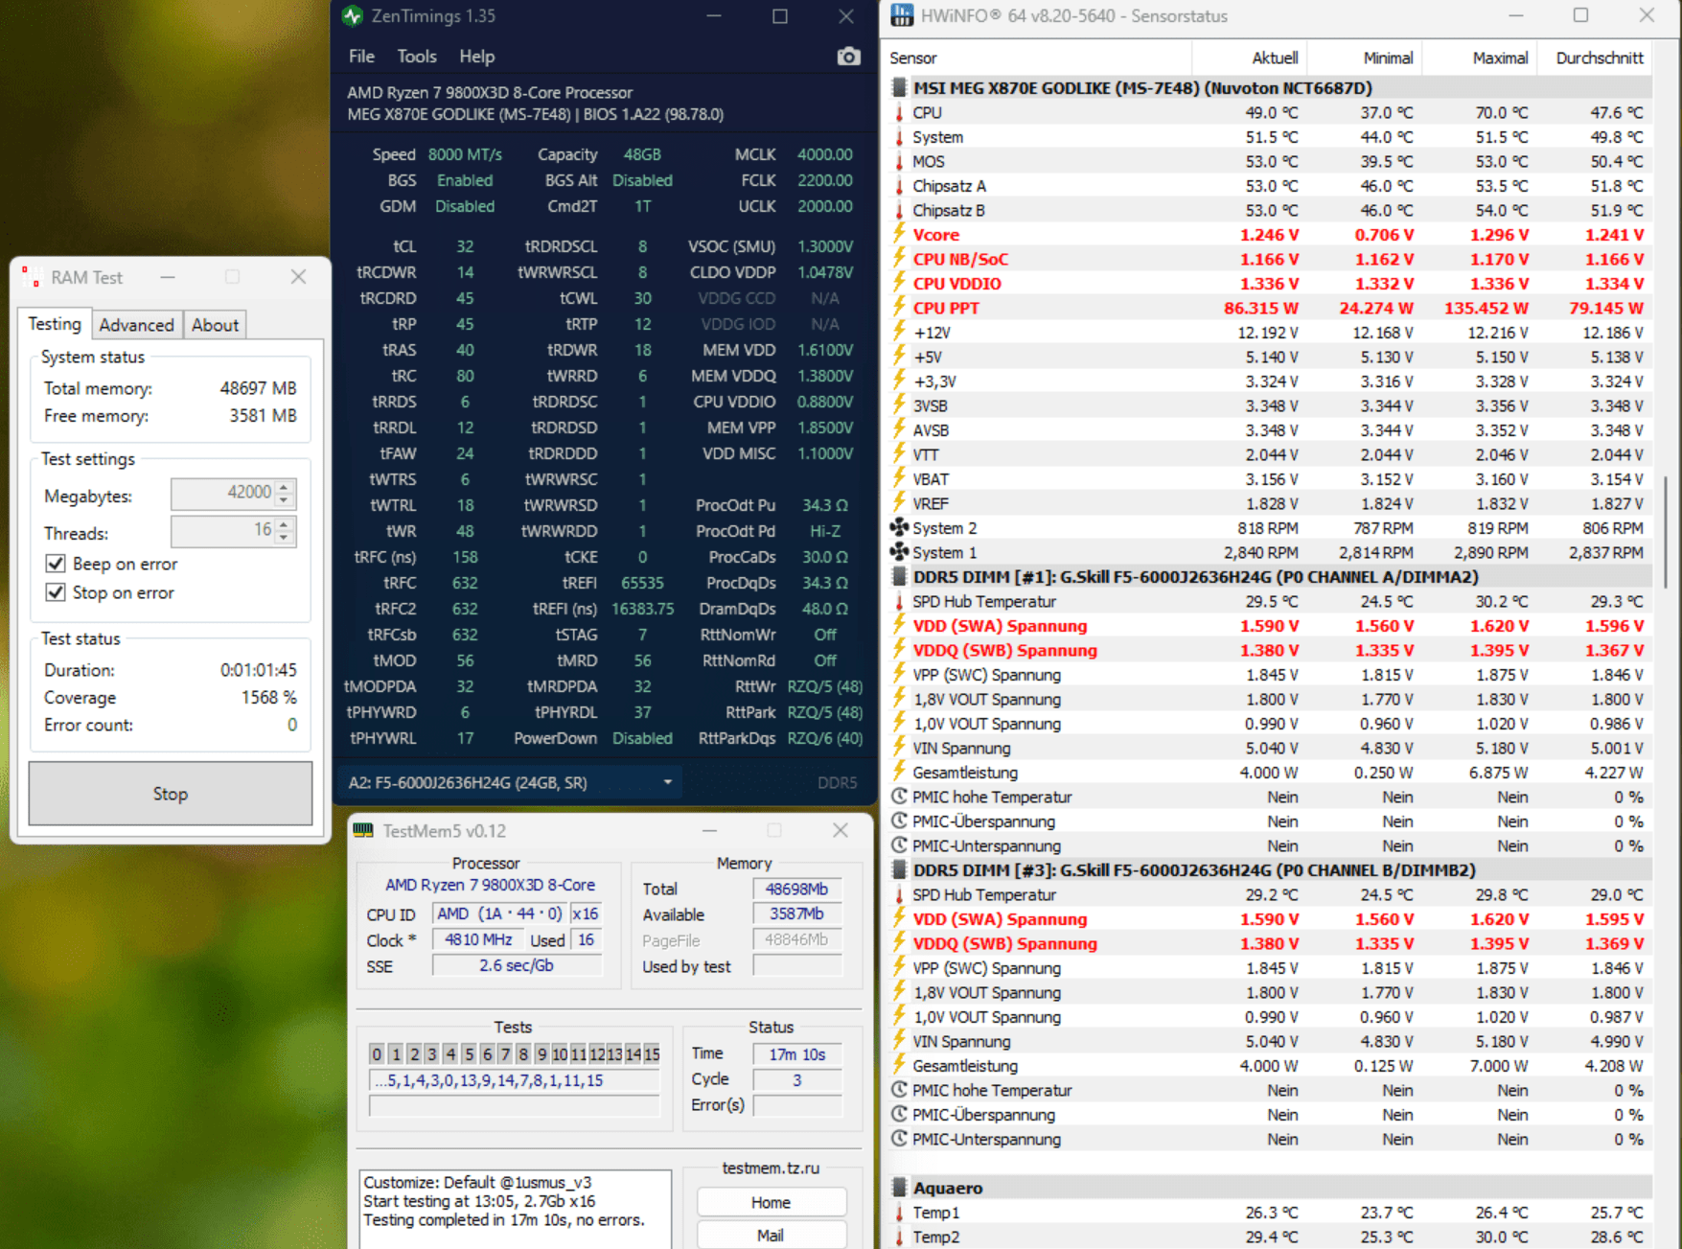Click the HWiNFO sensor list vertical scrollbar
Screen dimensions: 1682x1249
1667,532
